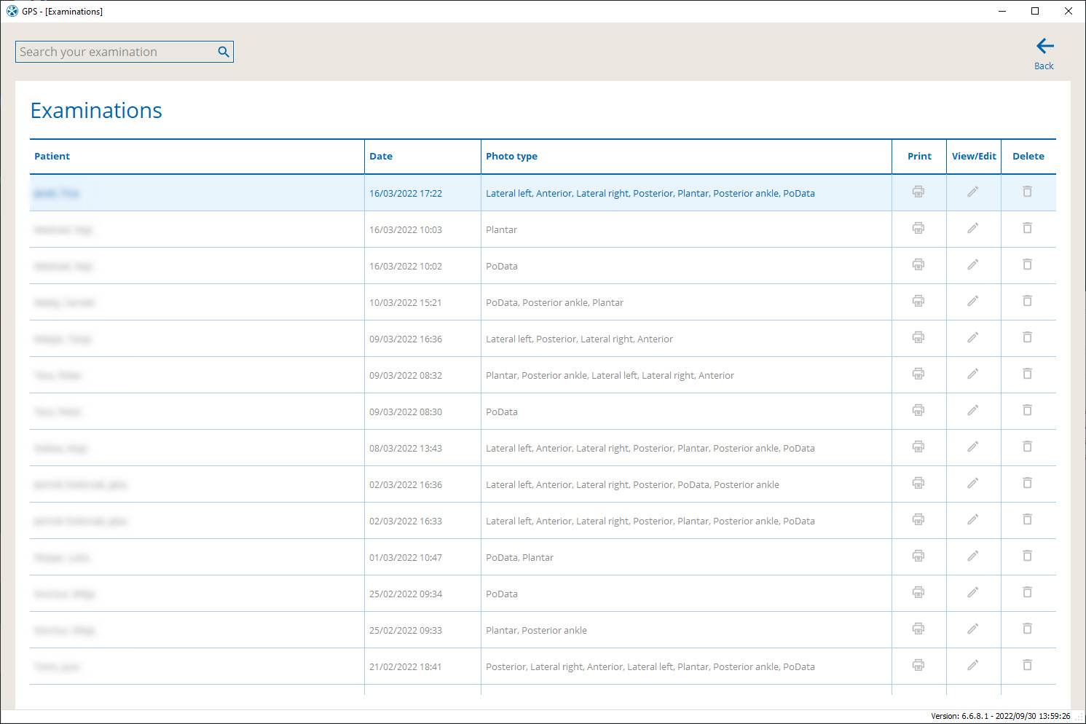1086x724 pixels.
Task: Select the 02/03/2022 16:33 examination row
Action: pos(543,521)
